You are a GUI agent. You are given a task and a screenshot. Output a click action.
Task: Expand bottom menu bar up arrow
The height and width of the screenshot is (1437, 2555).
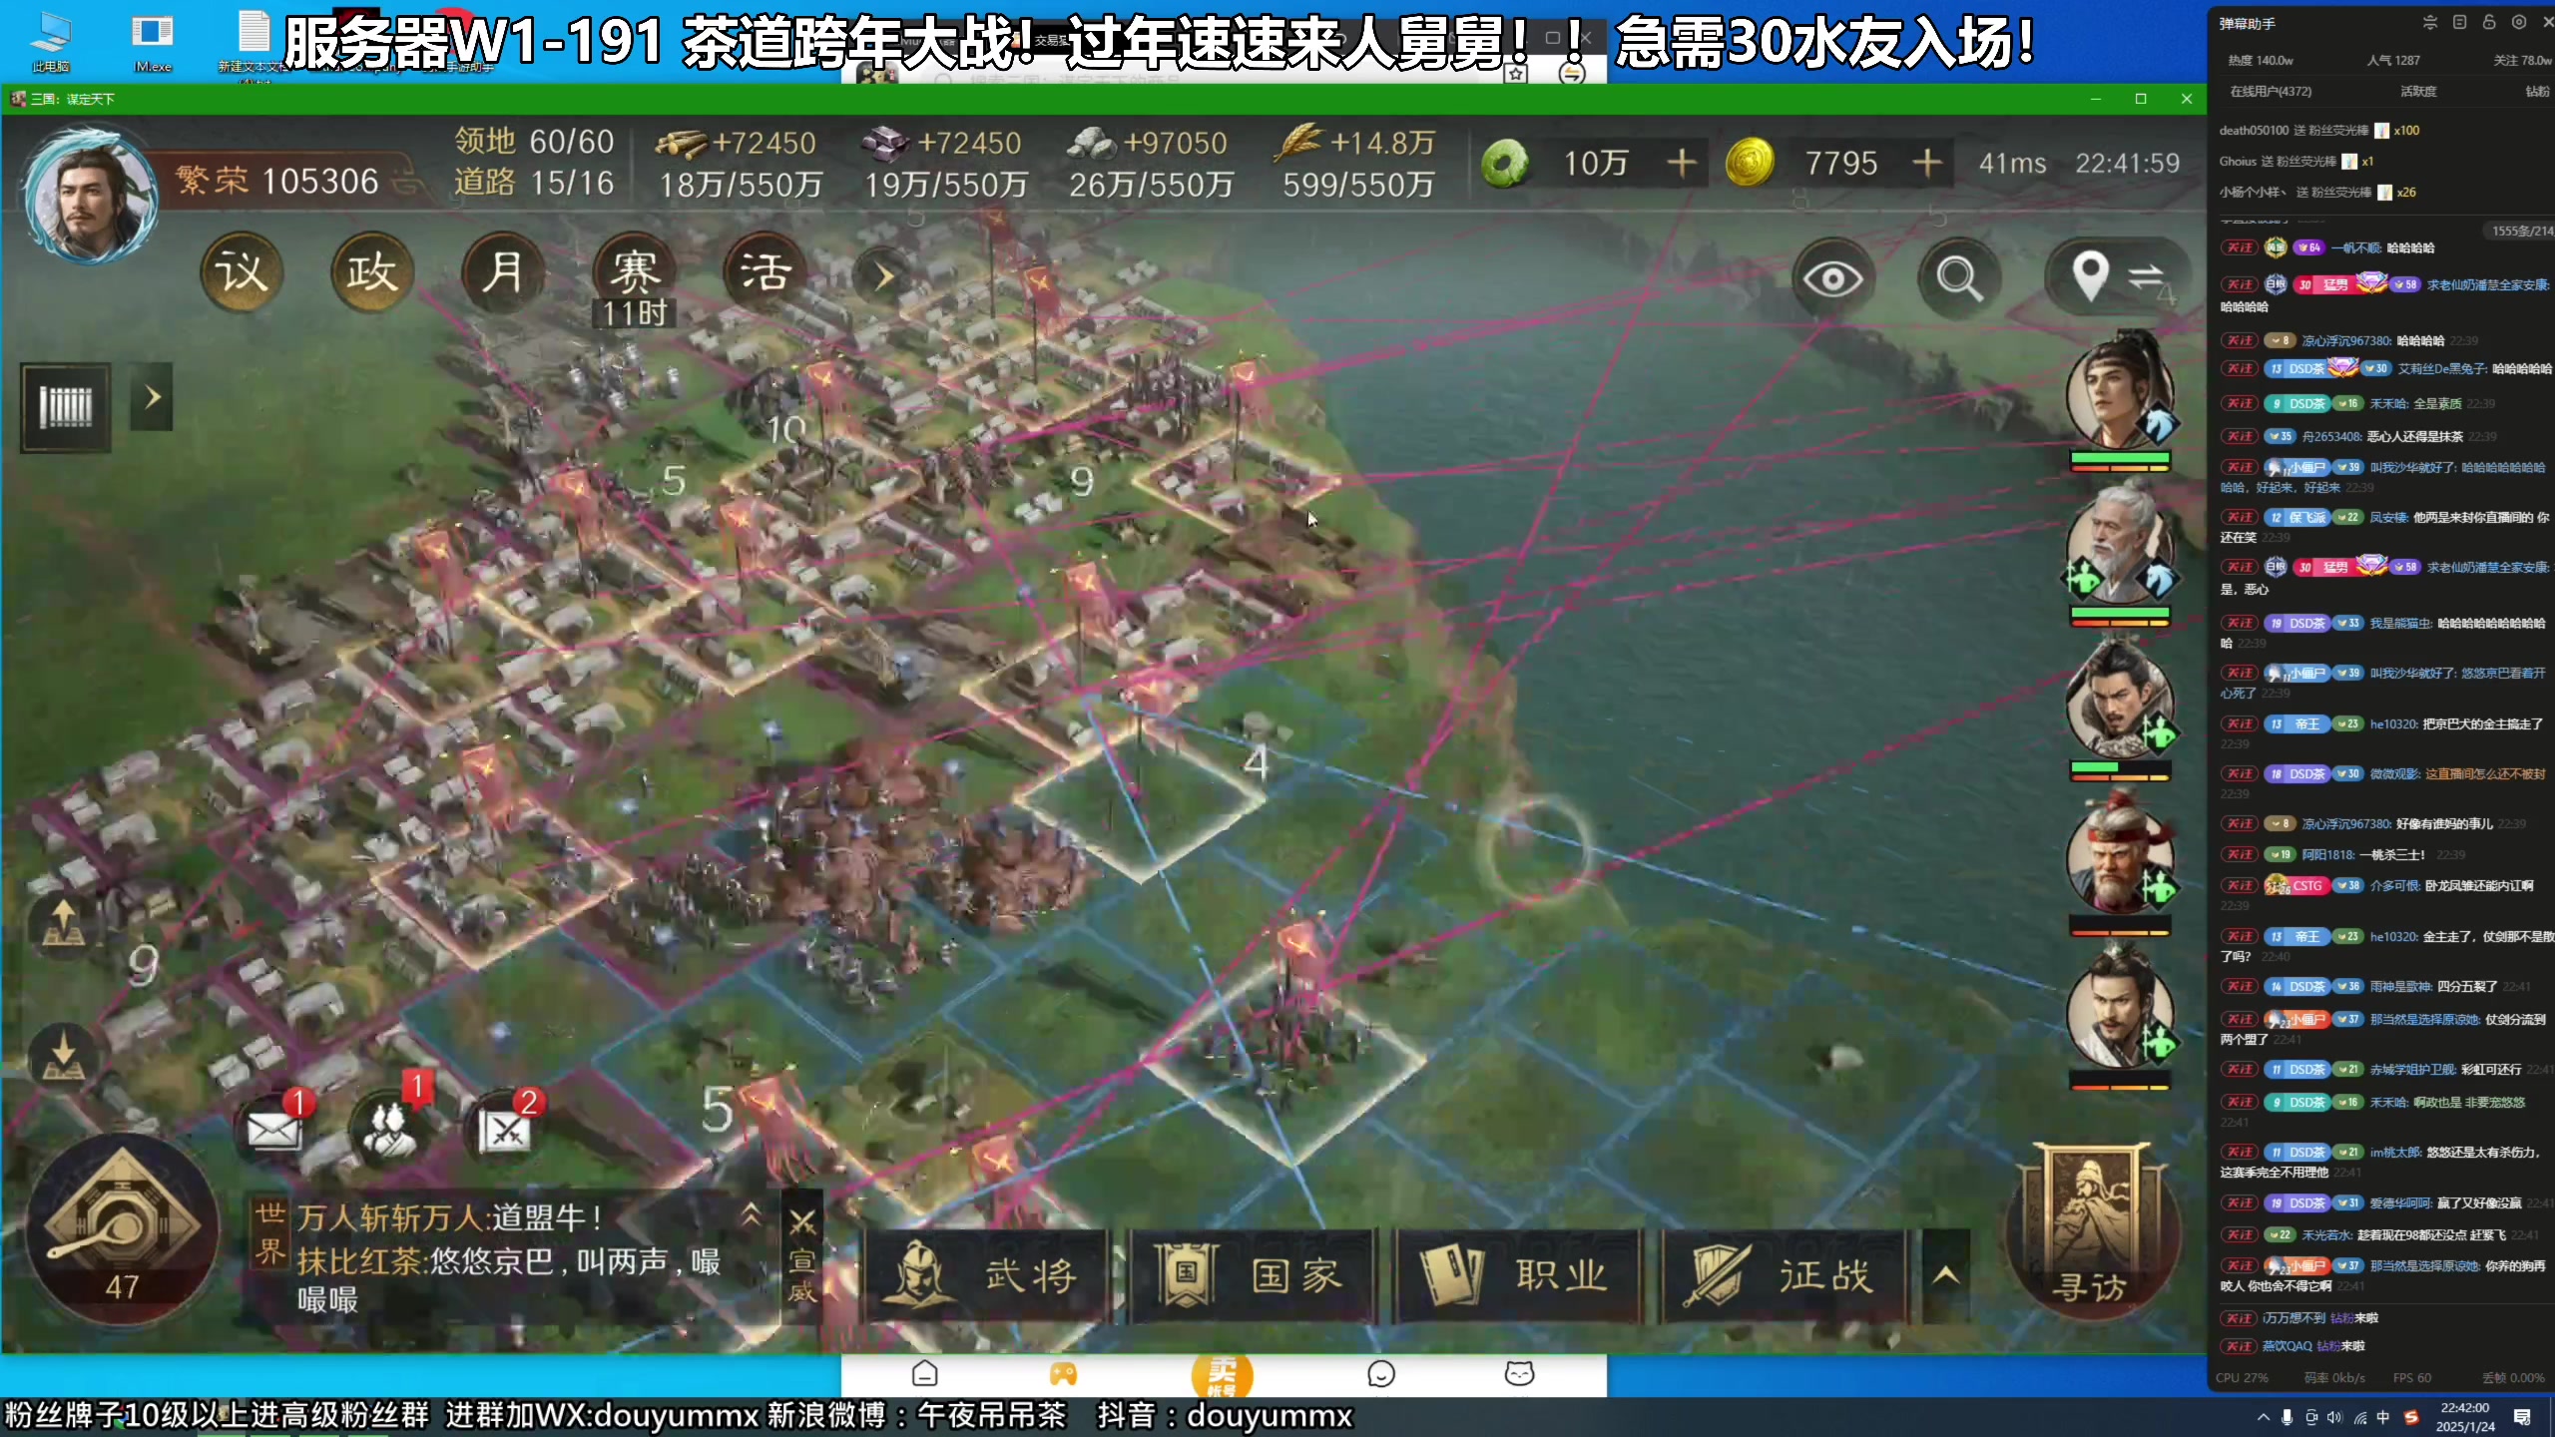(1945, 1275)
